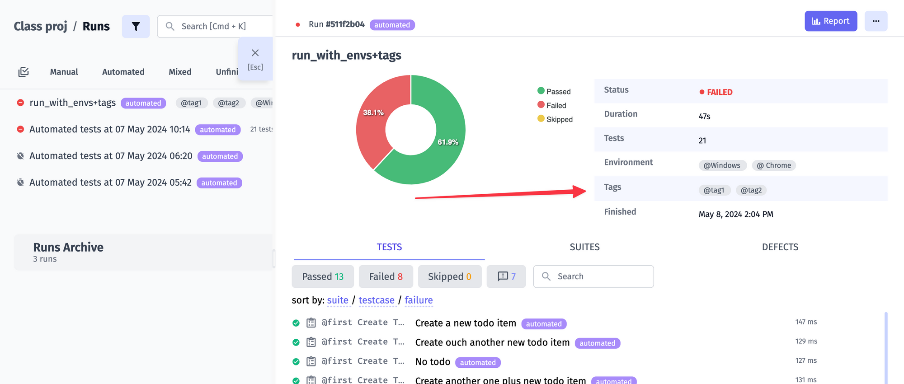Click passed checkmark for 'Create ouch another new todo item'

(x=296, y=342)
